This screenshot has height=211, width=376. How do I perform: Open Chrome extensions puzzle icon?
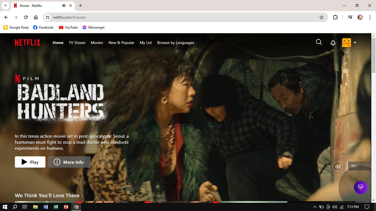[x=335, y=17]
